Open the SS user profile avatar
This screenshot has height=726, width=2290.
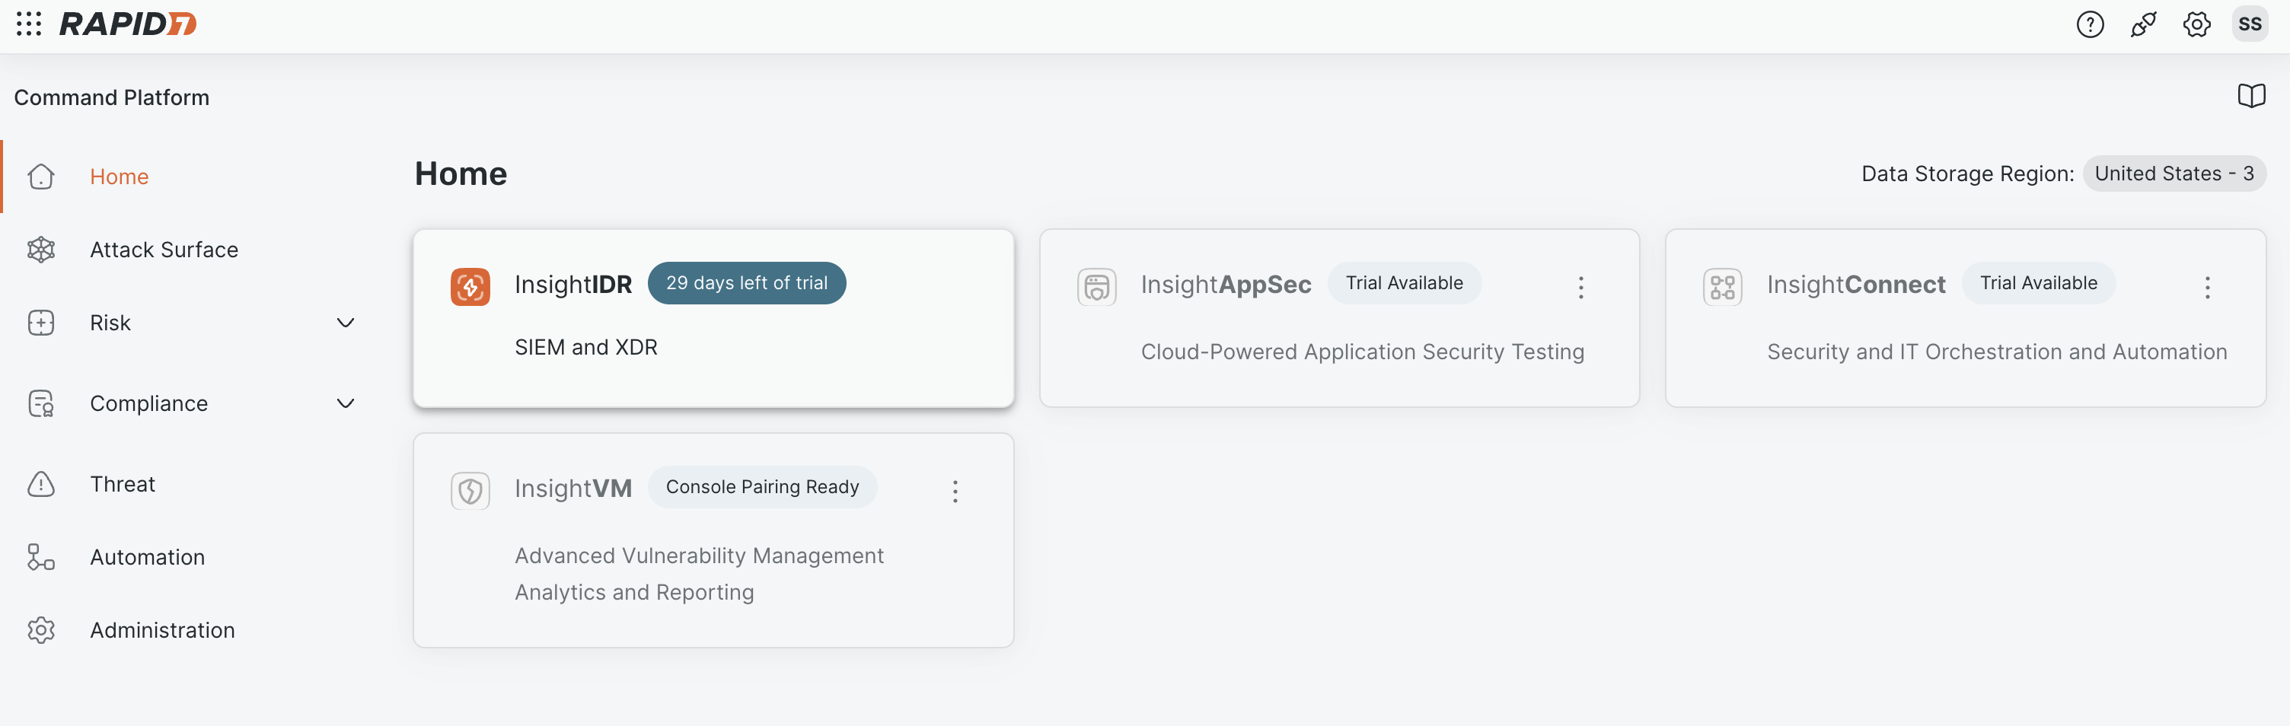(2249, 24)
